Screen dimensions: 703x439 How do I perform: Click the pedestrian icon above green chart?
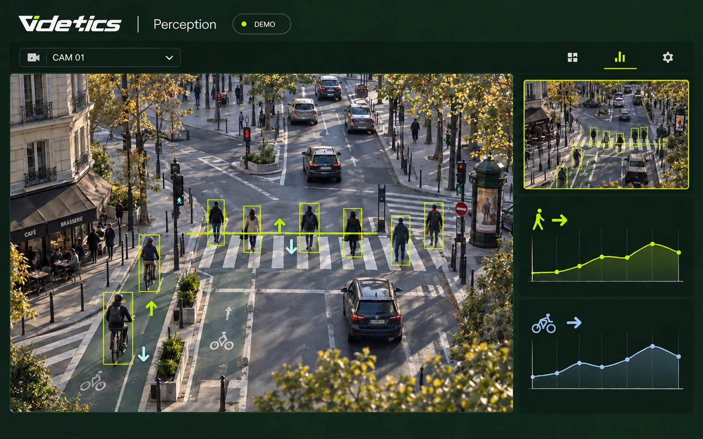click(539, 219)
